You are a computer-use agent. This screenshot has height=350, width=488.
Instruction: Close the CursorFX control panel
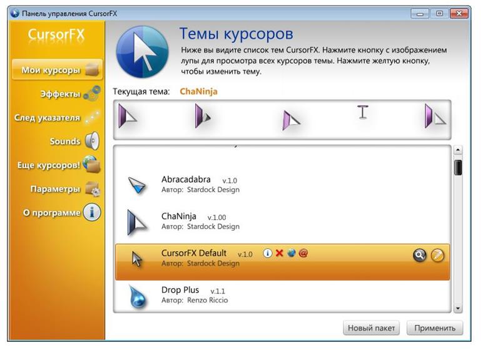[x=459, y=13]
